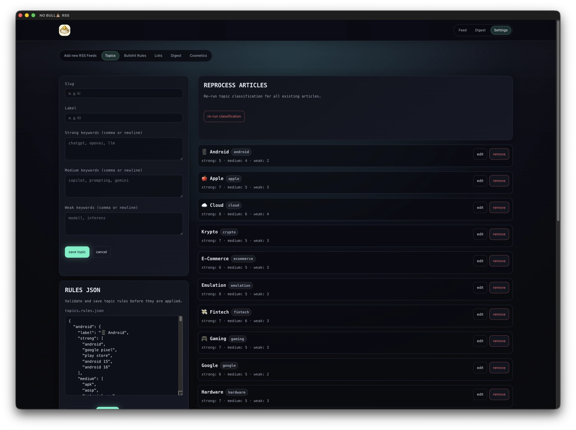Click the 'emulation' slug badge

(x=240, y=286)
